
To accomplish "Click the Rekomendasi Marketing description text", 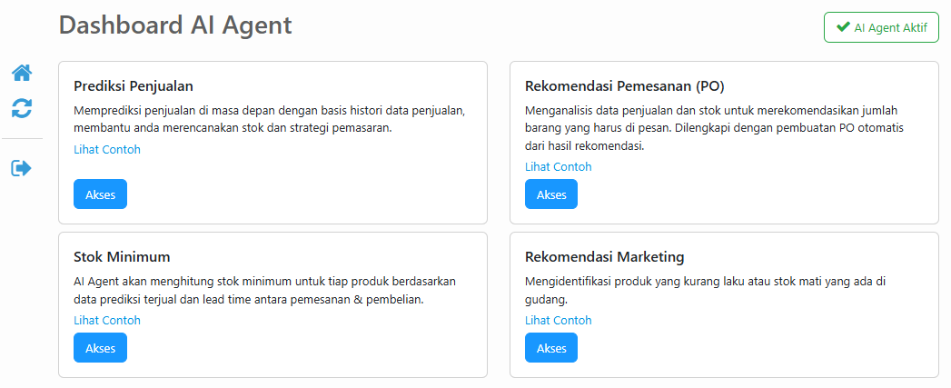I will (x=705, y=290).
